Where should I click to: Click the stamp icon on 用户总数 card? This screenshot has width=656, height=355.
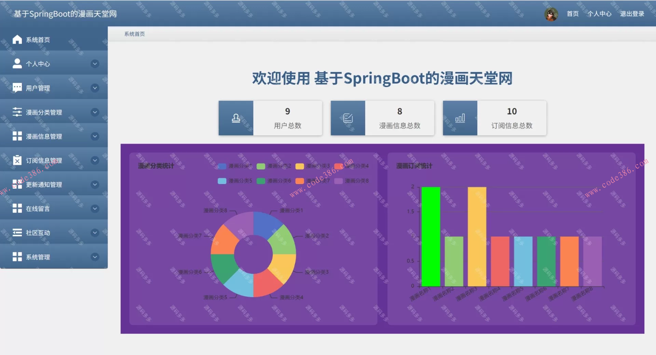pyautogui.click(x=236, y=118)
